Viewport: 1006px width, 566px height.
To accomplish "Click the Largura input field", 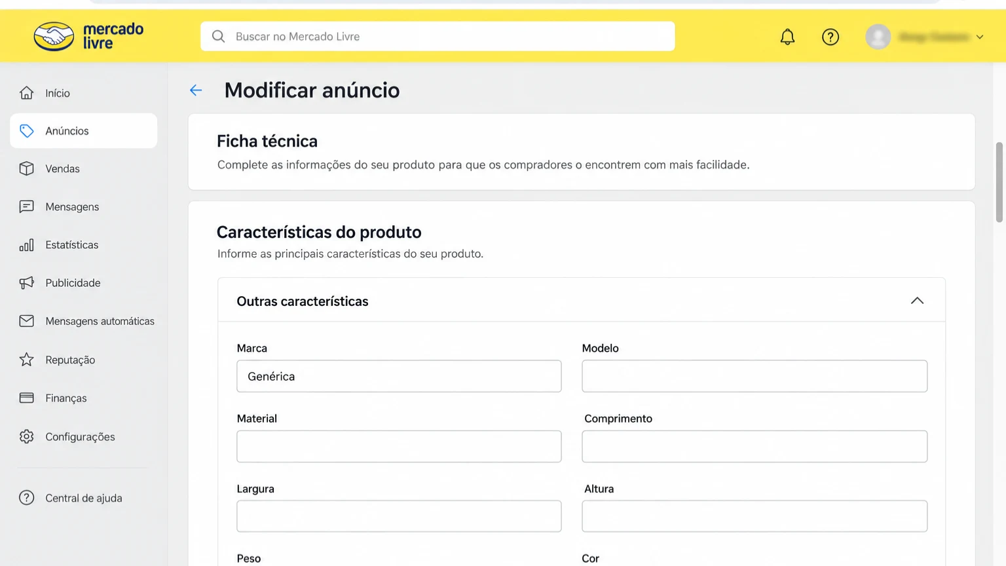I will pyautogui.click(x=399, y=516).
